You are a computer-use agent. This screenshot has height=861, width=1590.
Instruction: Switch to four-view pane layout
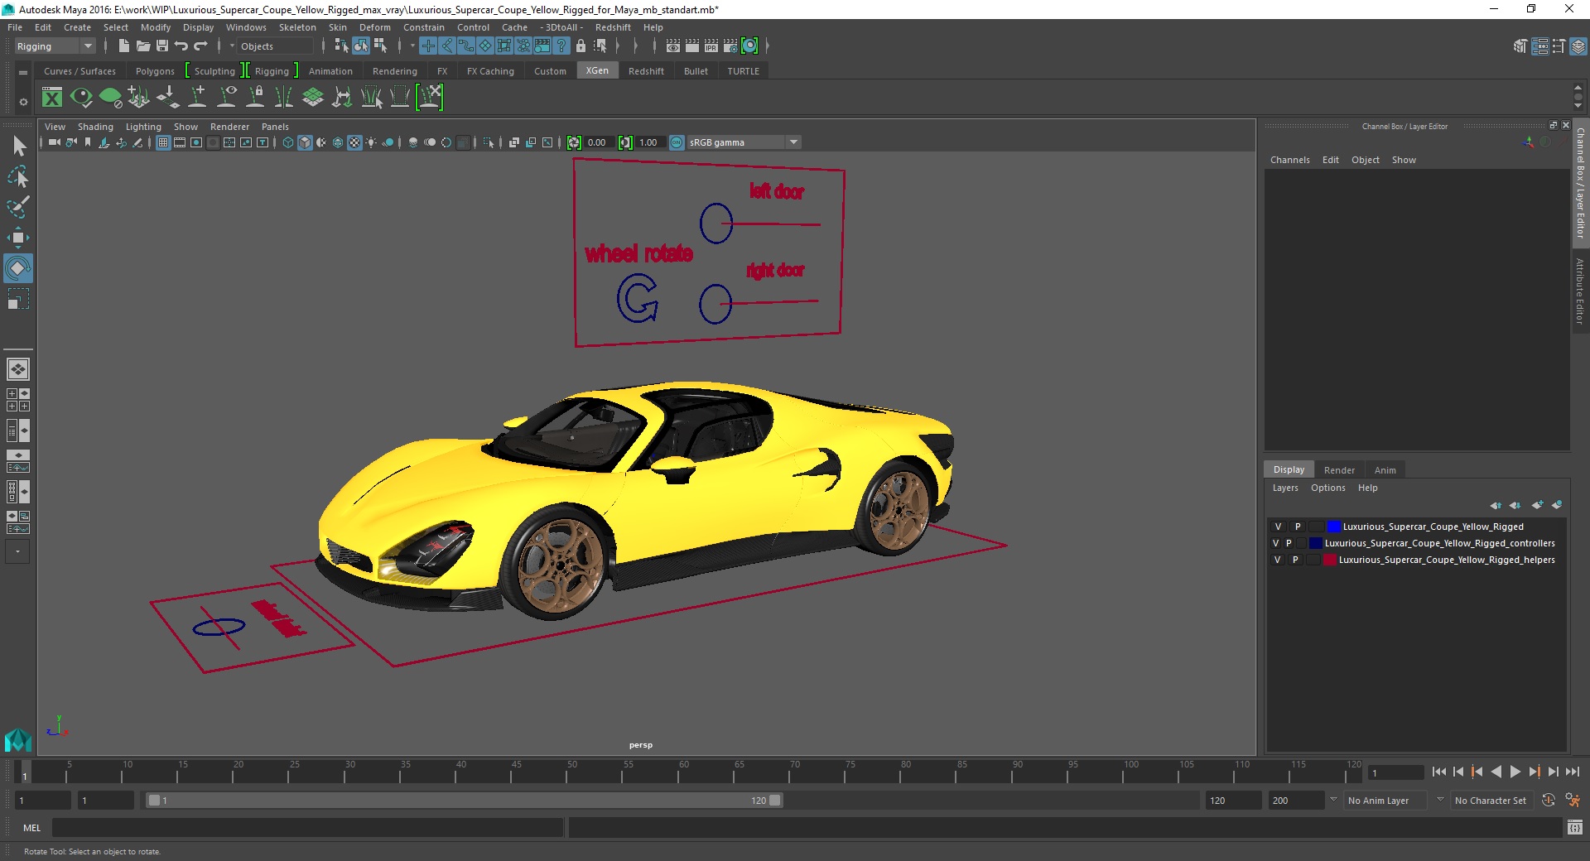tap(18, 400)
